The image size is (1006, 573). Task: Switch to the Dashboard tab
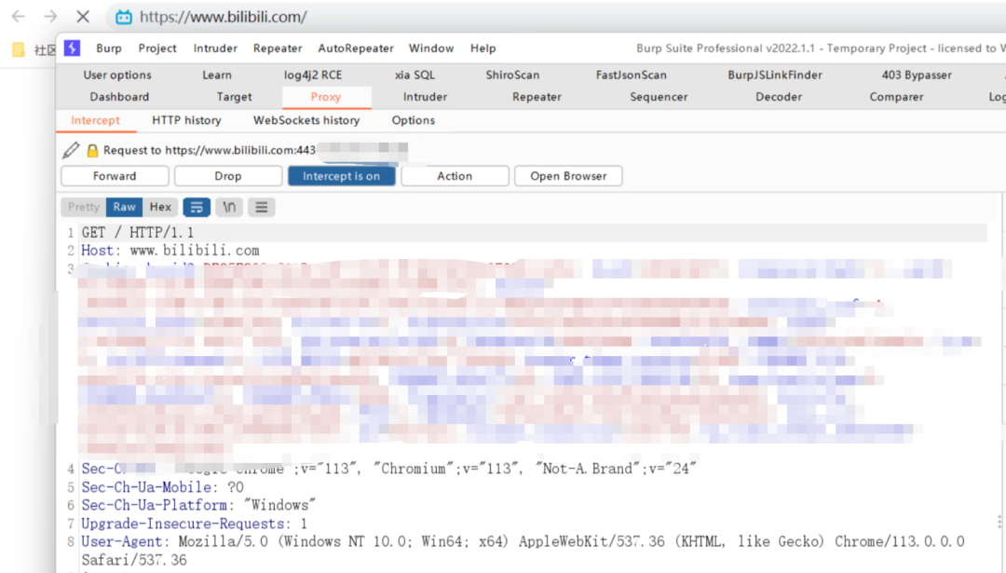coord(119,97)
